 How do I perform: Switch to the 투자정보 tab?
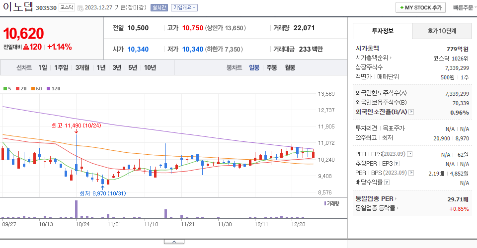pos(383,31)
